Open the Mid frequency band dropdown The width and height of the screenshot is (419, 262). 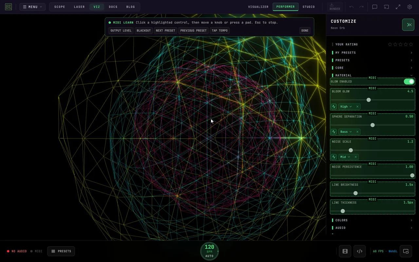click(345, 157)
